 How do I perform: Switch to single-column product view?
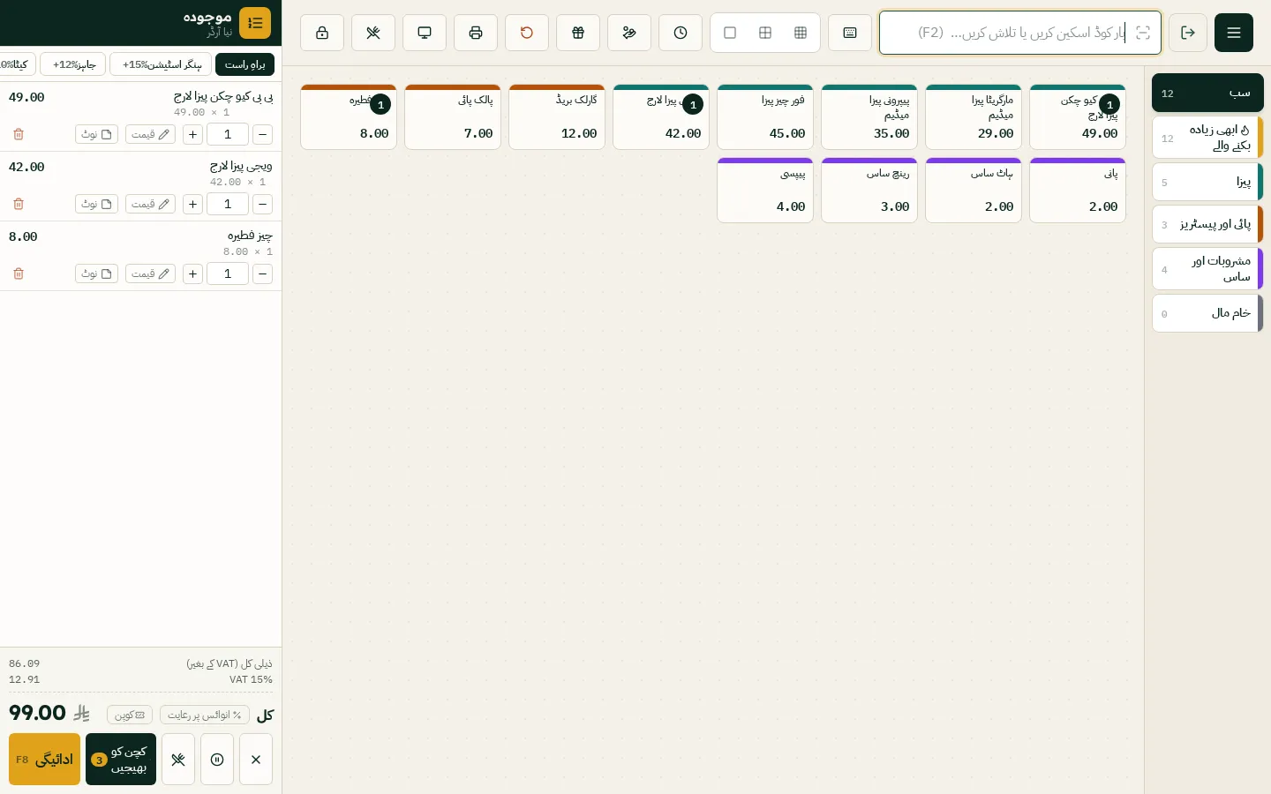(x=730, y=33)
